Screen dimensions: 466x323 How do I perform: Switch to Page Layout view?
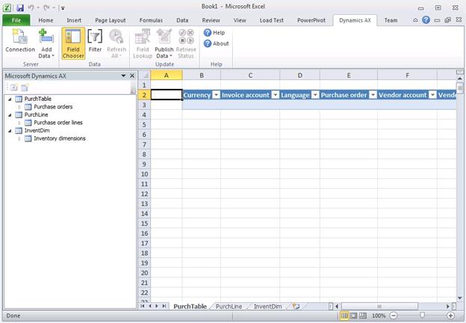[353, 316]
